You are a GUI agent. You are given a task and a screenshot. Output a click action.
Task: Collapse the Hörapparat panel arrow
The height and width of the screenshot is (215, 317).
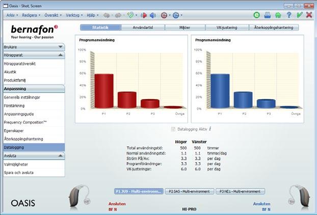tap(60, 55)
